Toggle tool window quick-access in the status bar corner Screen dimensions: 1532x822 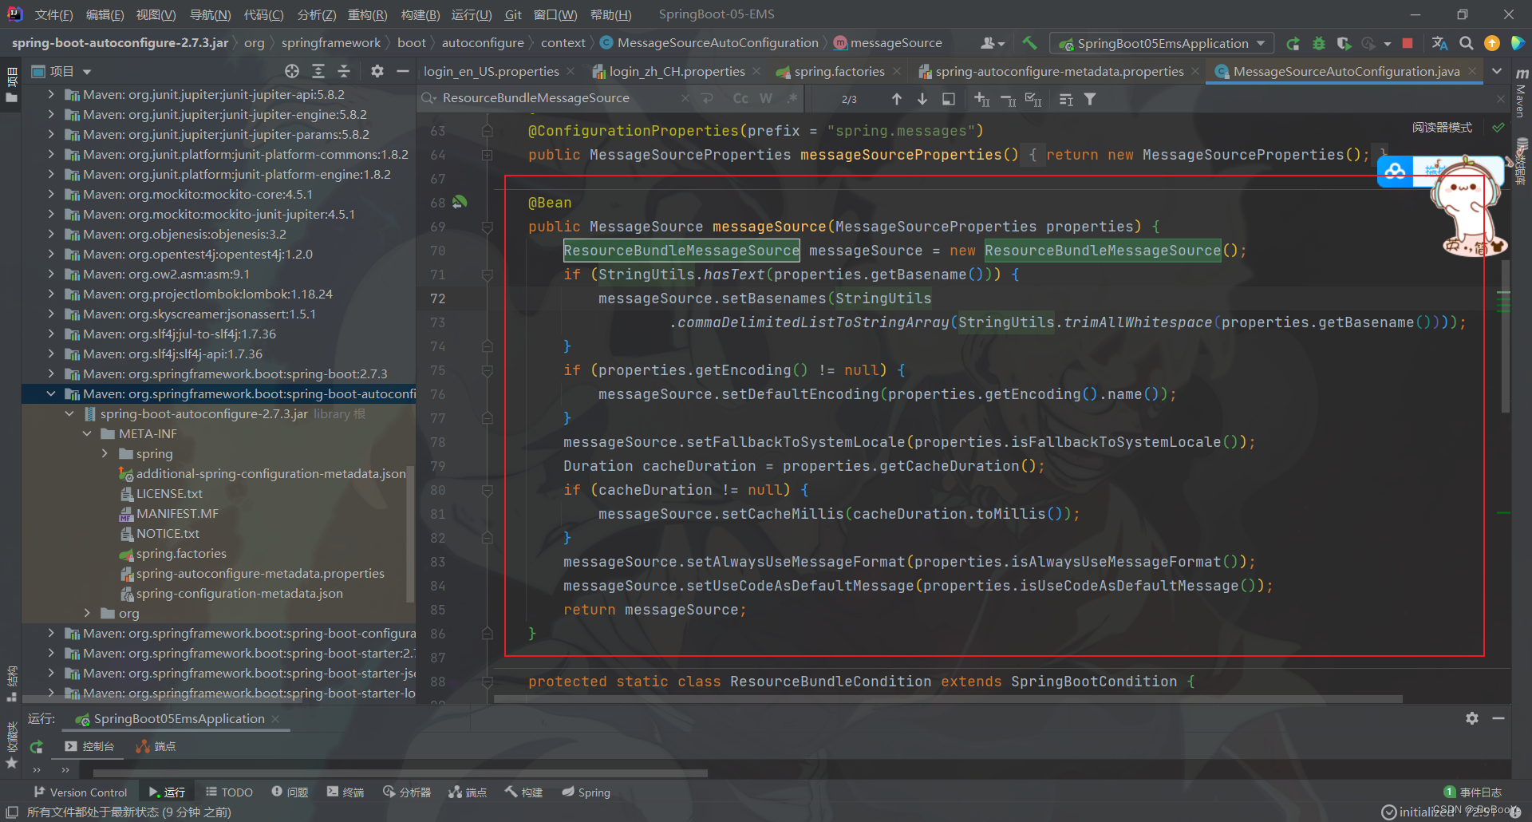[12, 812]
